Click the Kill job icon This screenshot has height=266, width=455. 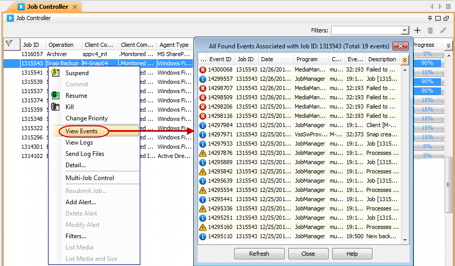pos(55,107)
